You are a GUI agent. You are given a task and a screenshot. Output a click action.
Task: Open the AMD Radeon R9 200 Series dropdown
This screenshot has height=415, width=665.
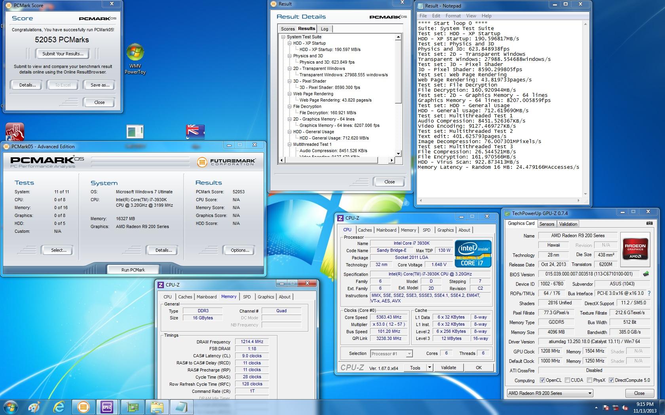(x=550, y=393)
